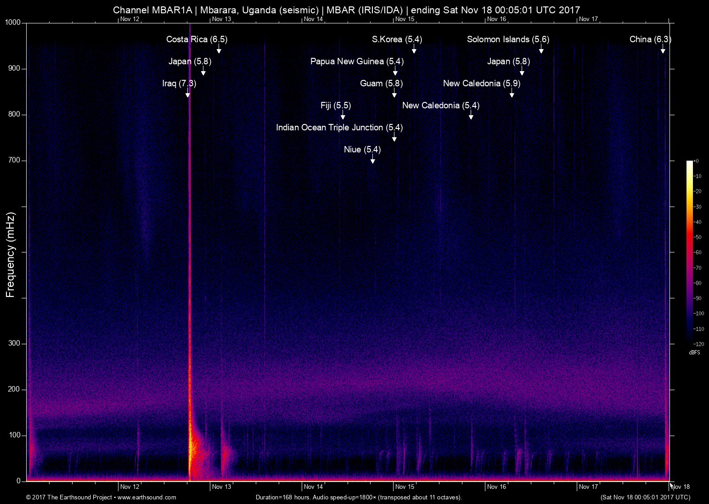The height and width of the screenshot is (504, 709).
Task: Click 'Nov 13' on the bottom time axis
Action: pos(222,487)
